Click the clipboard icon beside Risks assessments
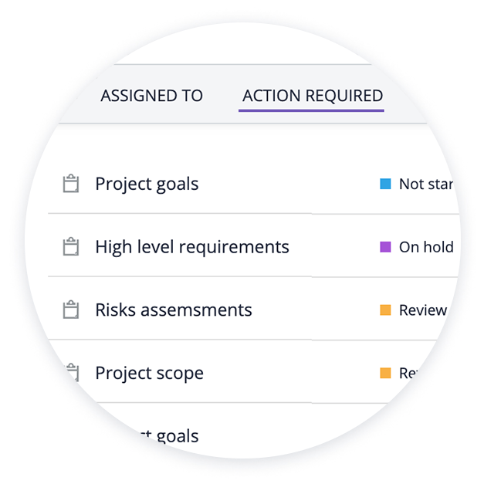The image size is (484, 484). pos(71,310)
